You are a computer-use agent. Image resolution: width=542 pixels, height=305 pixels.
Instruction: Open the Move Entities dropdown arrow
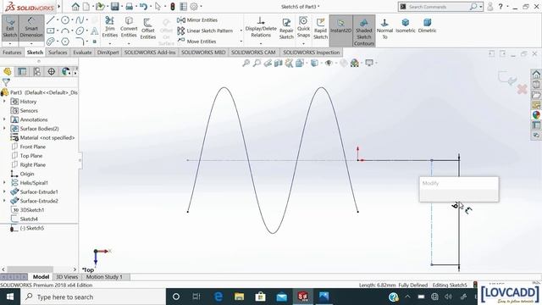[x=241, y=42]
